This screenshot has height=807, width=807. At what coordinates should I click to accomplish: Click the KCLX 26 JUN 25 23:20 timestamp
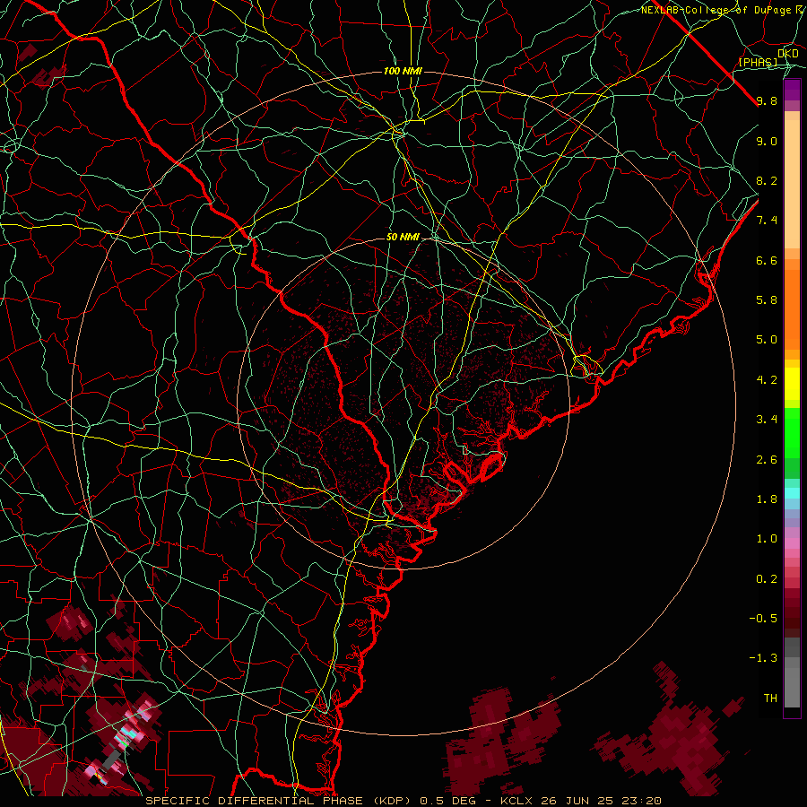click(x=581, y=801)
